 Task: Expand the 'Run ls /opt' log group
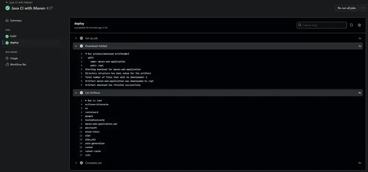click(86, 100)
